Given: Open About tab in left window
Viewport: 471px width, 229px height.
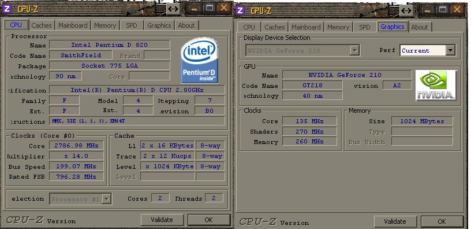Looking at the screenshot, I should coord(186,25).
